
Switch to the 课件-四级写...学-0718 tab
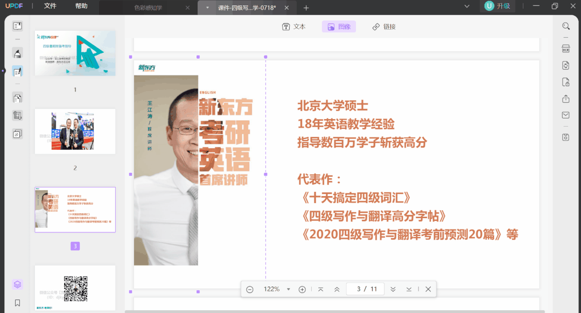pos(247,8)
